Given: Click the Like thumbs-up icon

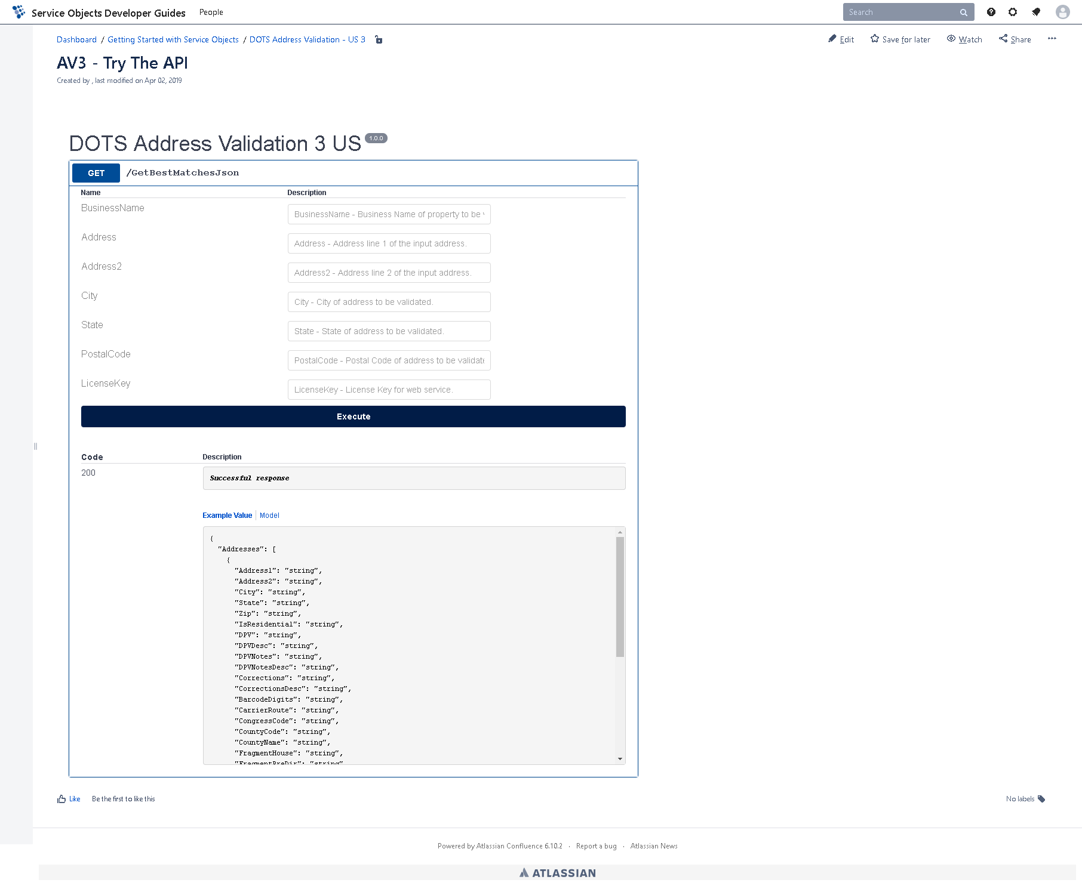Looking at the screenshot, I should pos(62,799).
